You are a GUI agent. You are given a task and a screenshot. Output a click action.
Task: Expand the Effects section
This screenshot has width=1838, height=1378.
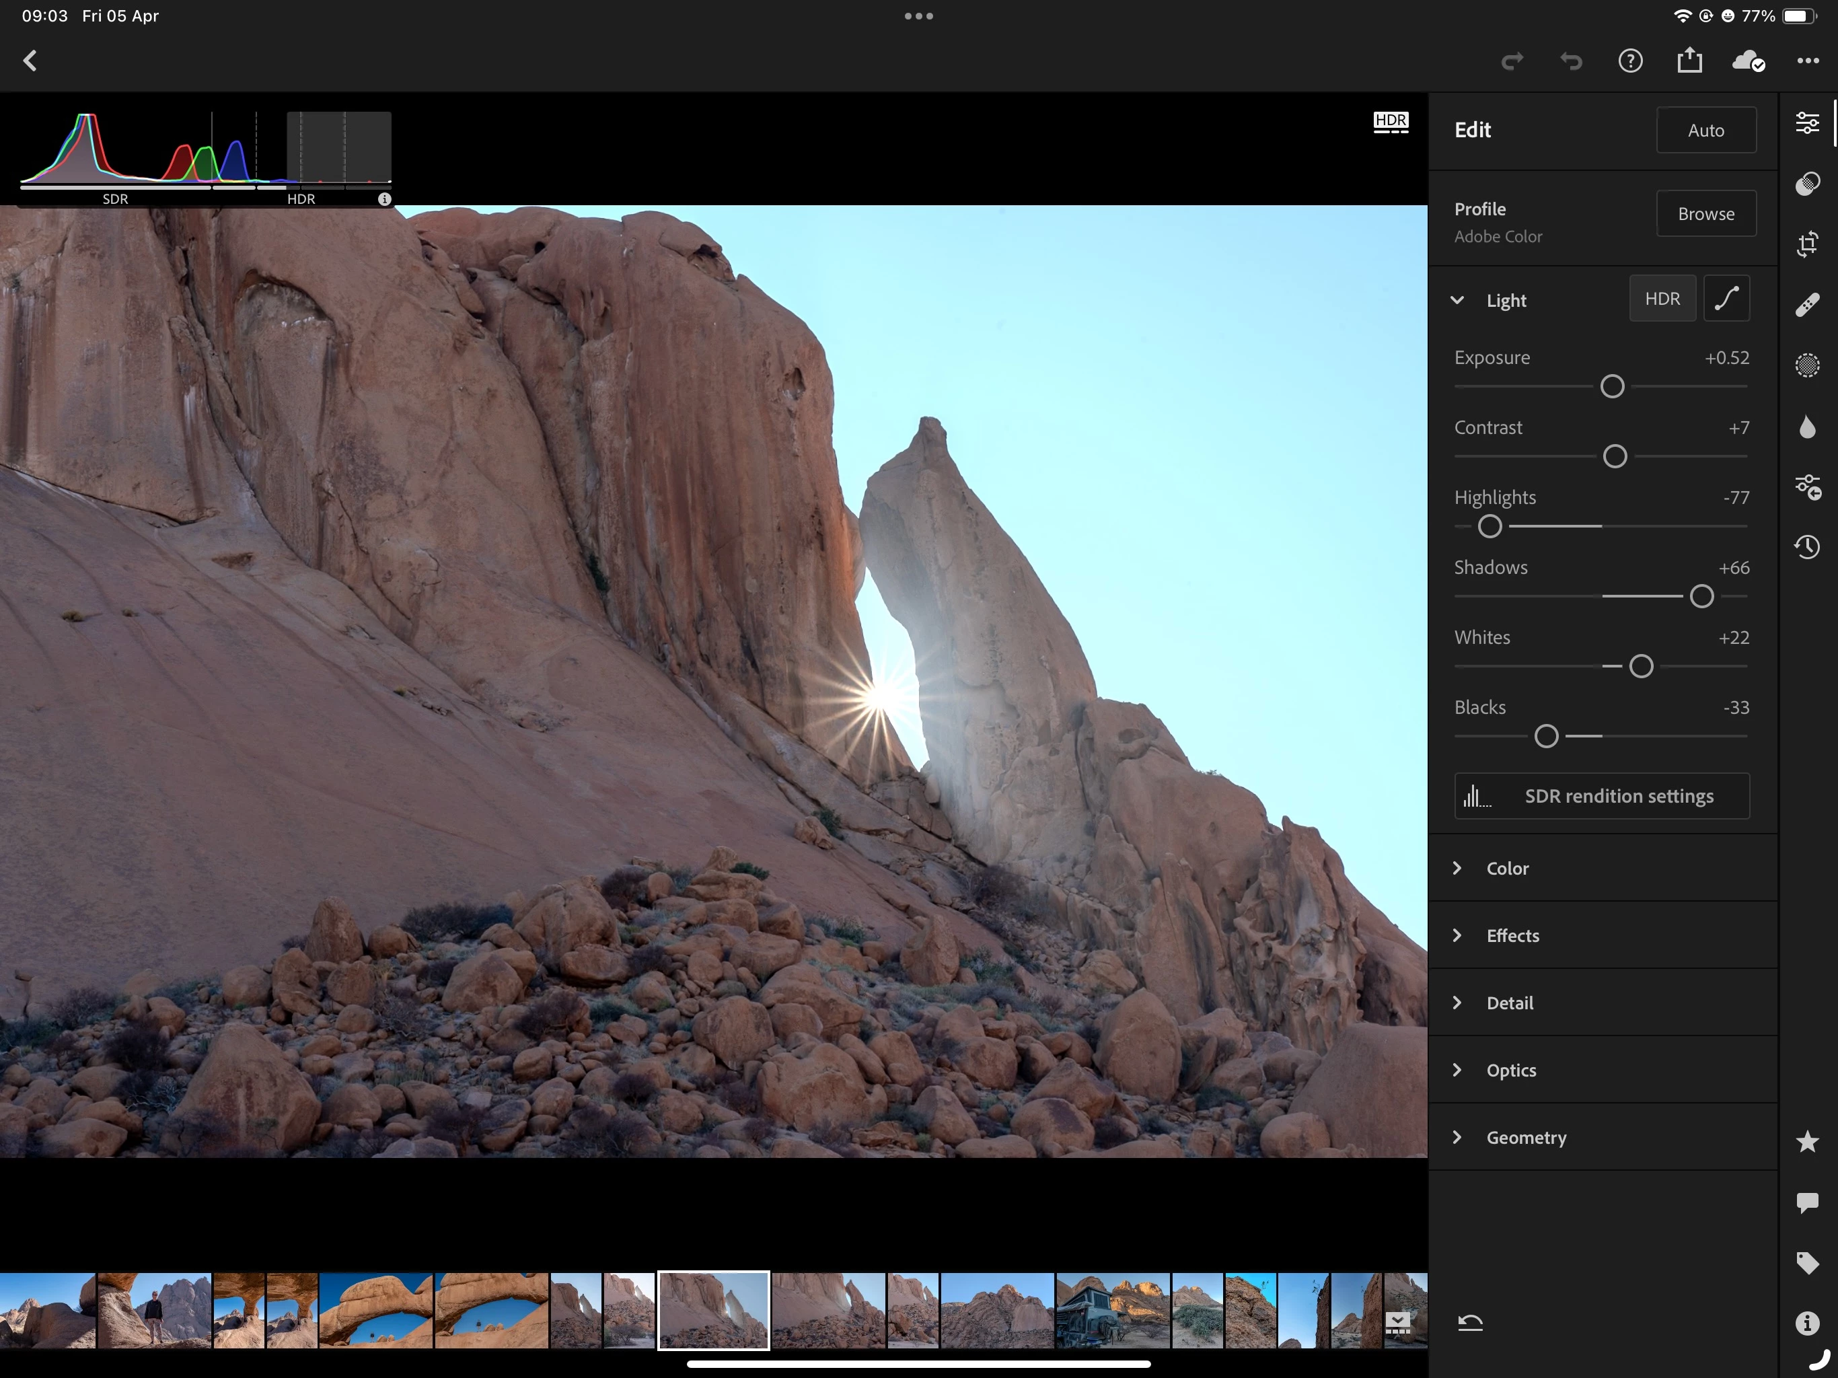click(x=1512, y=935)
